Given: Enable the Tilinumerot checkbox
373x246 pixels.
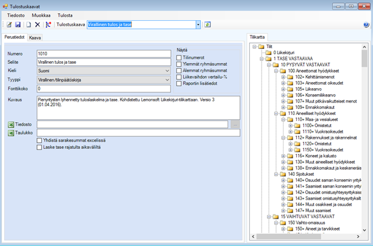Looking at the screenshot, I should pyautogui.click(x=179, y=57).
